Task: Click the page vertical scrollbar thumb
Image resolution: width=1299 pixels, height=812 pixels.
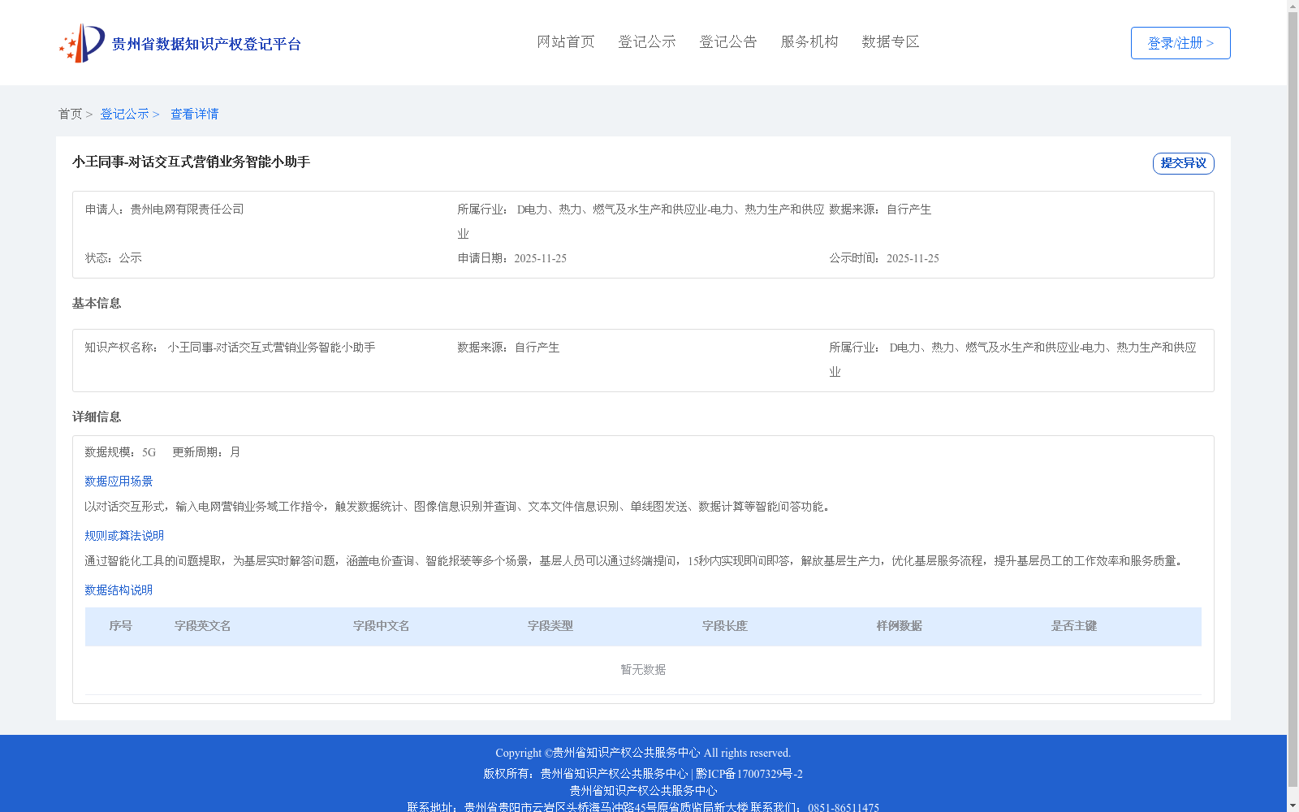Action: (x=1293, y=398)
